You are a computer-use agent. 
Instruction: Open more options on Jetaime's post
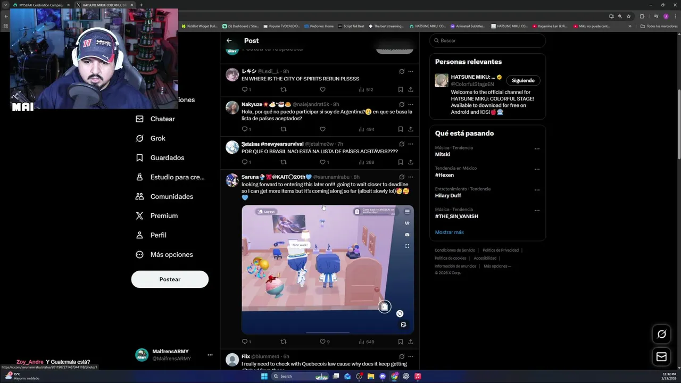410,144
